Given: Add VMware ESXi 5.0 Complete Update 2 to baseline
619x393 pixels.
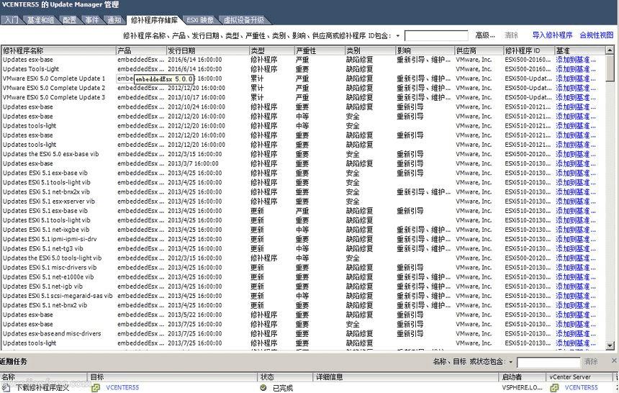Looking at the screenshot, I should (576, 88).
